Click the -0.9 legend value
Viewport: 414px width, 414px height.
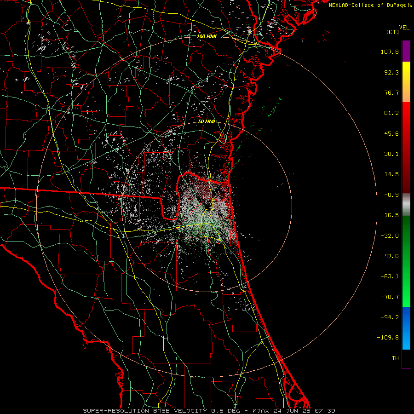[x=391, y=195]
